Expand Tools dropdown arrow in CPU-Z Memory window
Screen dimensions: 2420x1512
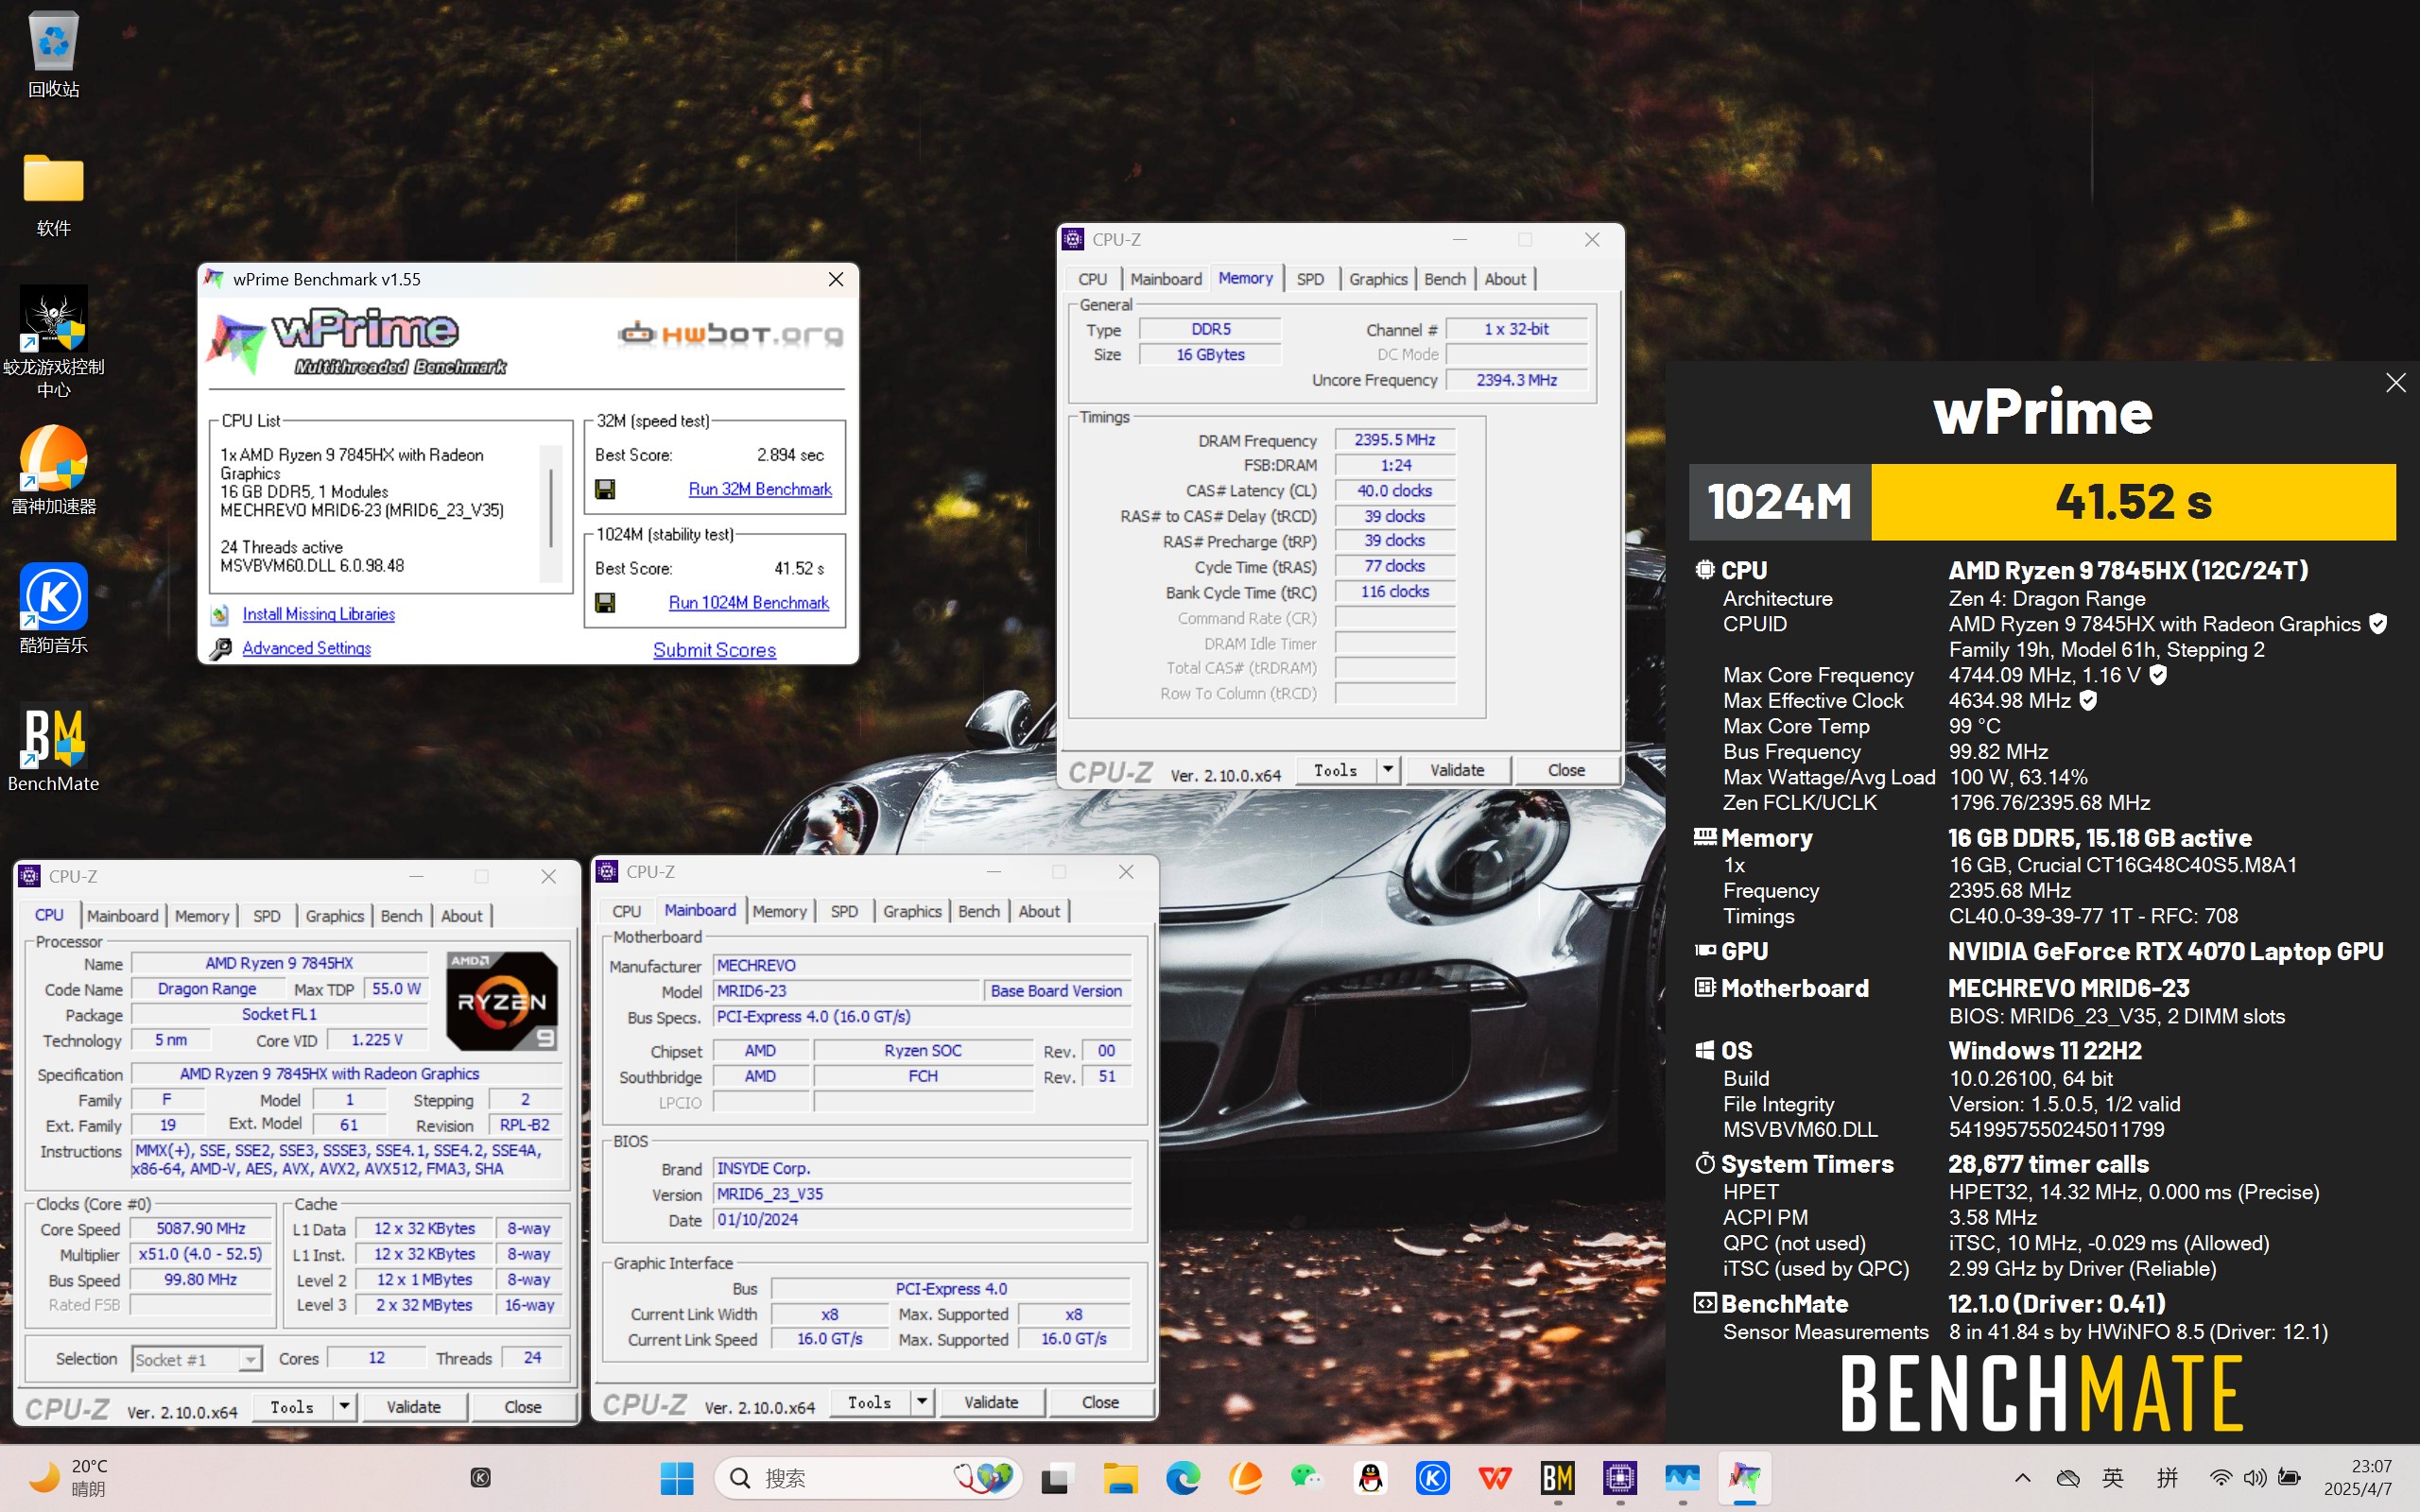(x=1388, y=770)
